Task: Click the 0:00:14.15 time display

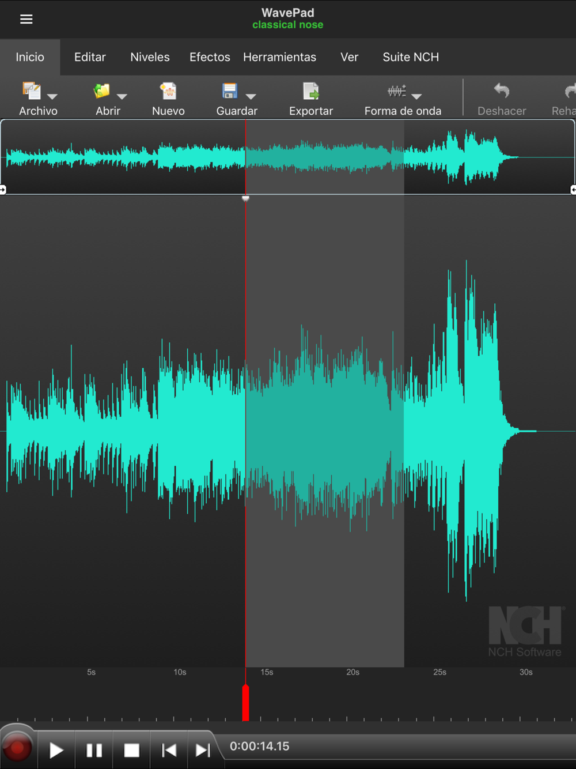Action: [x=259, y=746]
